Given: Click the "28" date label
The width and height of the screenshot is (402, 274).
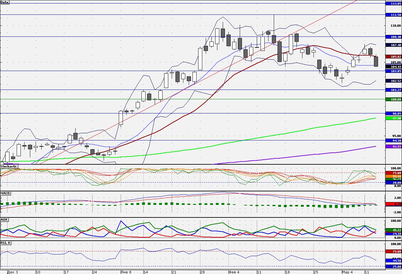Looking at the screenshot, I should [x=203, y=271].
